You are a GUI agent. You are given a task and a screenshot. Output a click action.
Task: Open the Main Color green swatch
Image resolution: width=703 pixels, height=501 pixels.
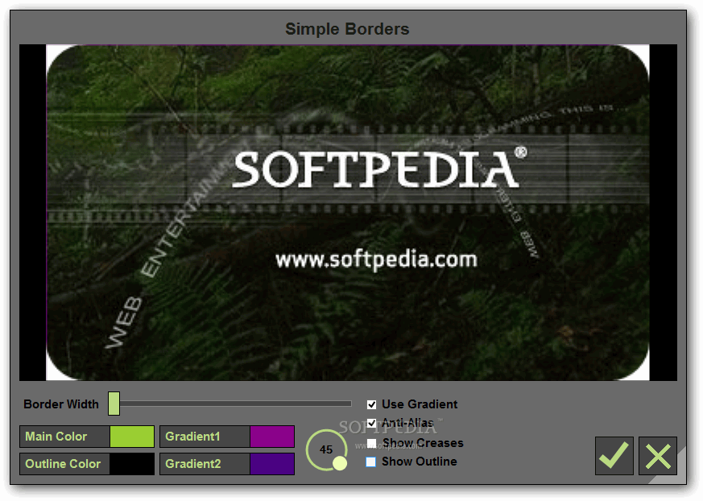(x=132, y=437)
